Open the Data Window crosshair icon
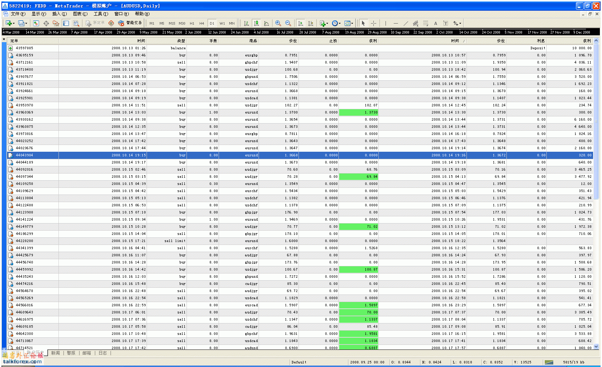The width and height of the screenshot is (602, 367). (x=46, y=23)
